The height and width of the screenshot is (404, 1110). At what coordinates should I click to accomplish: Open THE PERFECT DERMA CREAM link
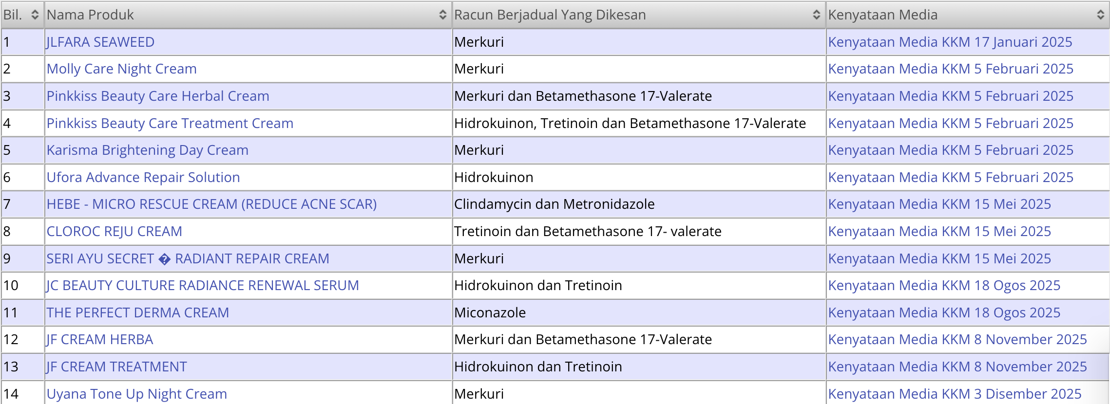click(x=137, y=313)
